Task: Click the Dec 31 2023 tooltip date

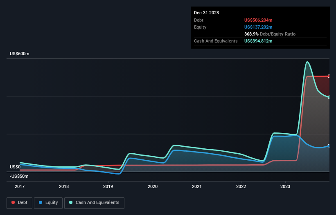Action: [x=206, y=13]
